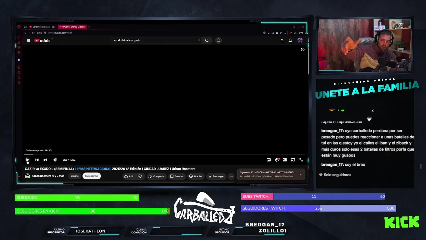Open Twitch in browser sidebar
The height and width of the screenshot is (240, 426).
point(19,60)
